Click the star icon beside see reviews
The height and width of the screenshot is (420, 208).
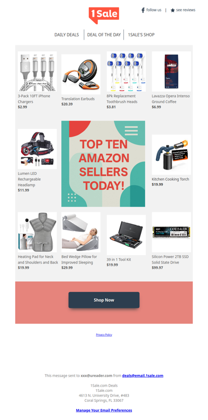pos(173,10)
